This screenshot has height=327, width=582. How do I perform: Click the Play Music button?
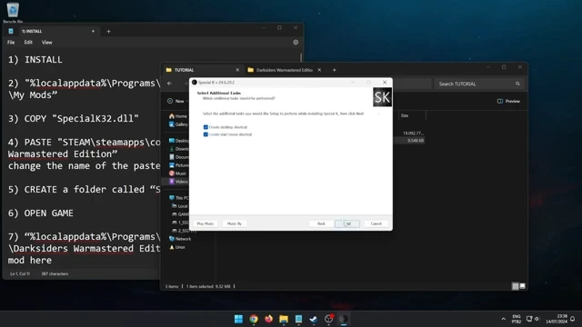coord(206,223)
